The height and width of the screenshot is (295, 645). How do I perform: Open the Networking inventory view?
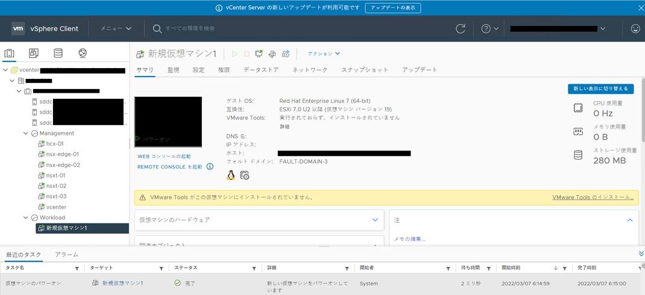(83, 53)
